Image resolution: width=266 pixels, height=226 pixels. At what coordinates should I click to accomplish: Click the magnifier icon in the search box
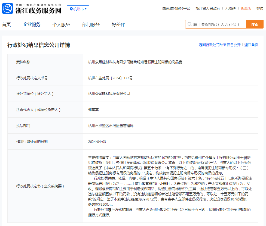(189, 24)
